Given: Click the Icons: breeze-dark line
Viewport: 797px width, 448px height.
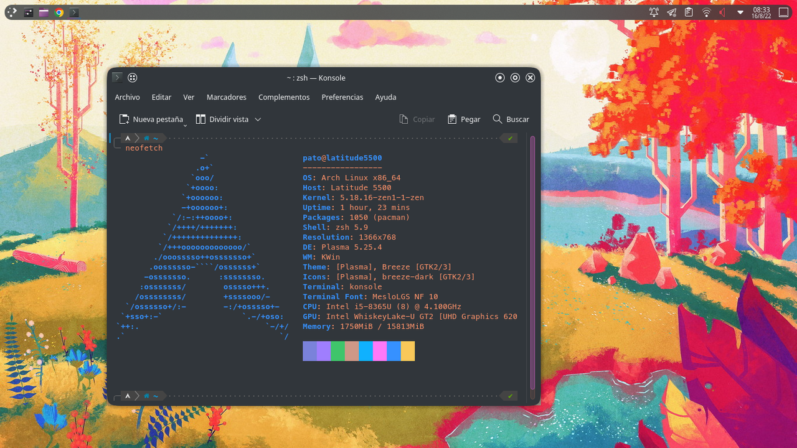Looking at the screenshot, I should (389, 278).
